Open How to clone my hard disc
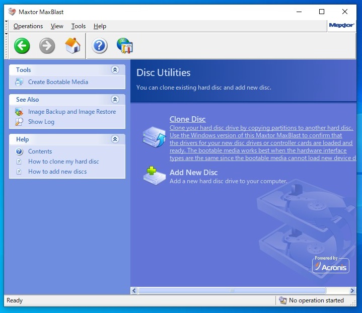This screenshot has width=362, height=313. pyautogui.click(x=63, y=162)
